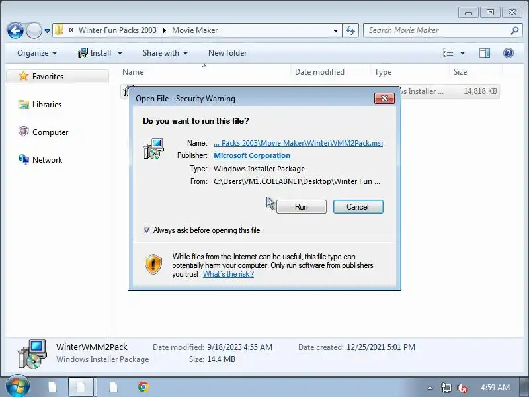Click the yellow warning shield icon

(153, 264)
